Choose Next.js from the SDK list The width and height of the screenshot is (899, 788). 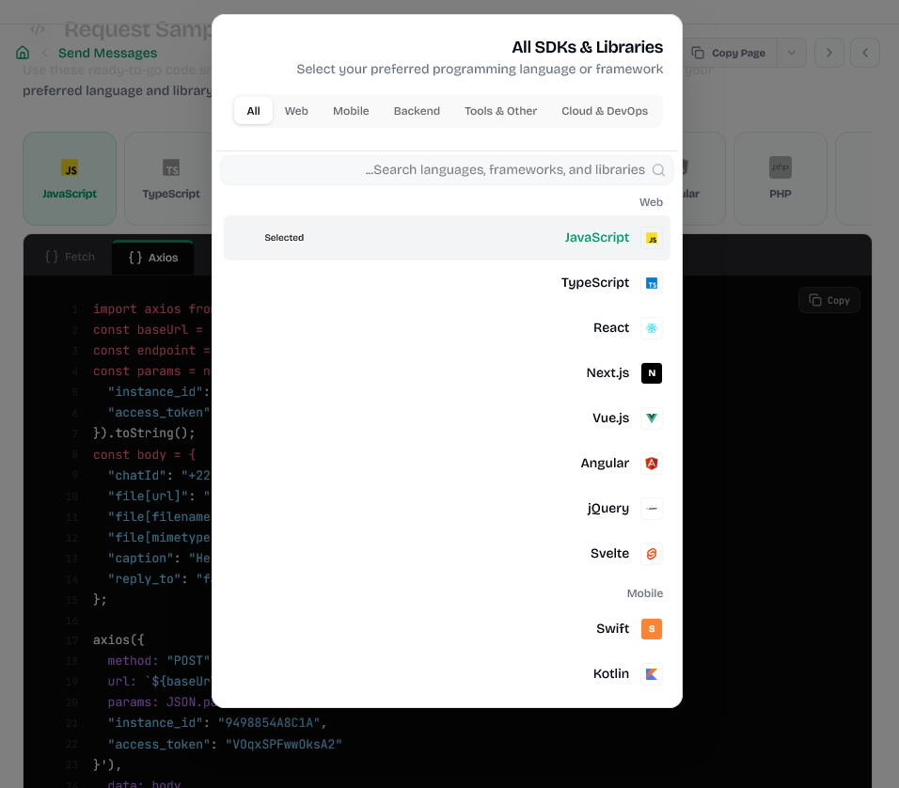click(x=447, y=373)
